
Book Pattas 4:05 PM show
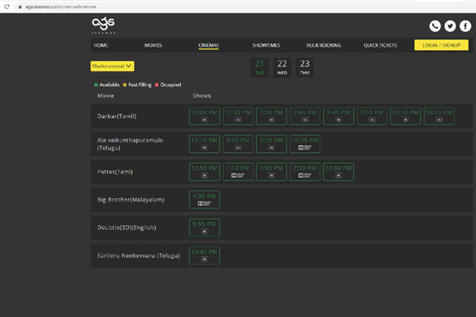tap(271, 172)
